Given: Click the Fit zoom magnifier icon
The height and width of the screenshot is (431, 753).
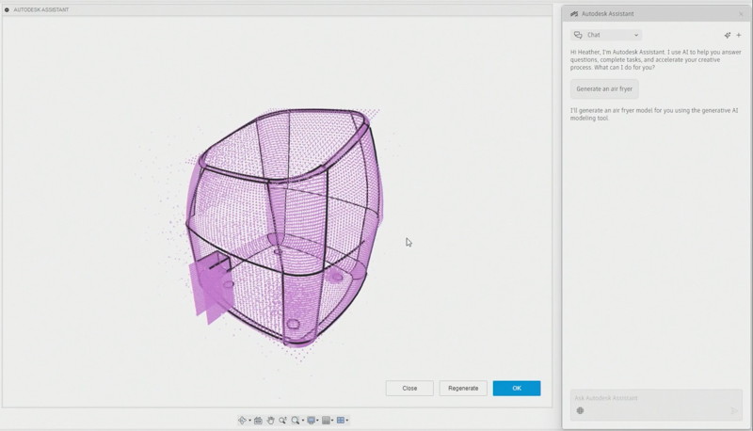Looking at the screenshot, I should pyautogui.click(x=296, y=421).
